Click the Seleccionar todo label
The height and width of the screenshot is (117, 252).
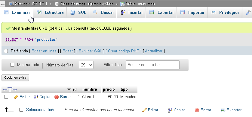click(41, 110)
